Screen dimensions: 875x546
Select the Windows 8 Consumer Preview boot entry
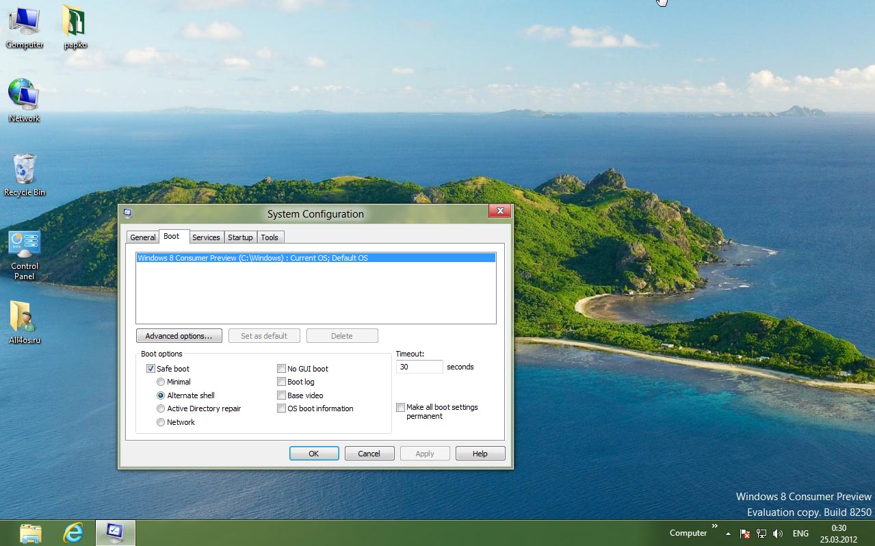(315, 258)
